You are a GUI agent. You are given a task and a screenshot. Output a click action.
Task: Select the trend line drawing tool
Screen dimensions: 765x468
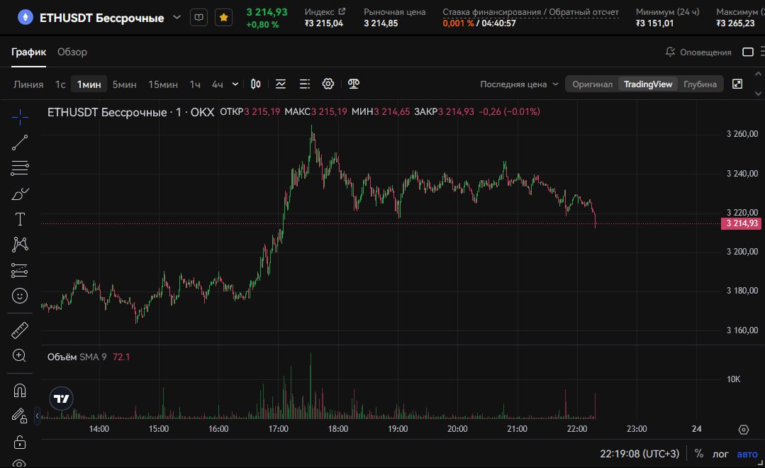(20, 143)
